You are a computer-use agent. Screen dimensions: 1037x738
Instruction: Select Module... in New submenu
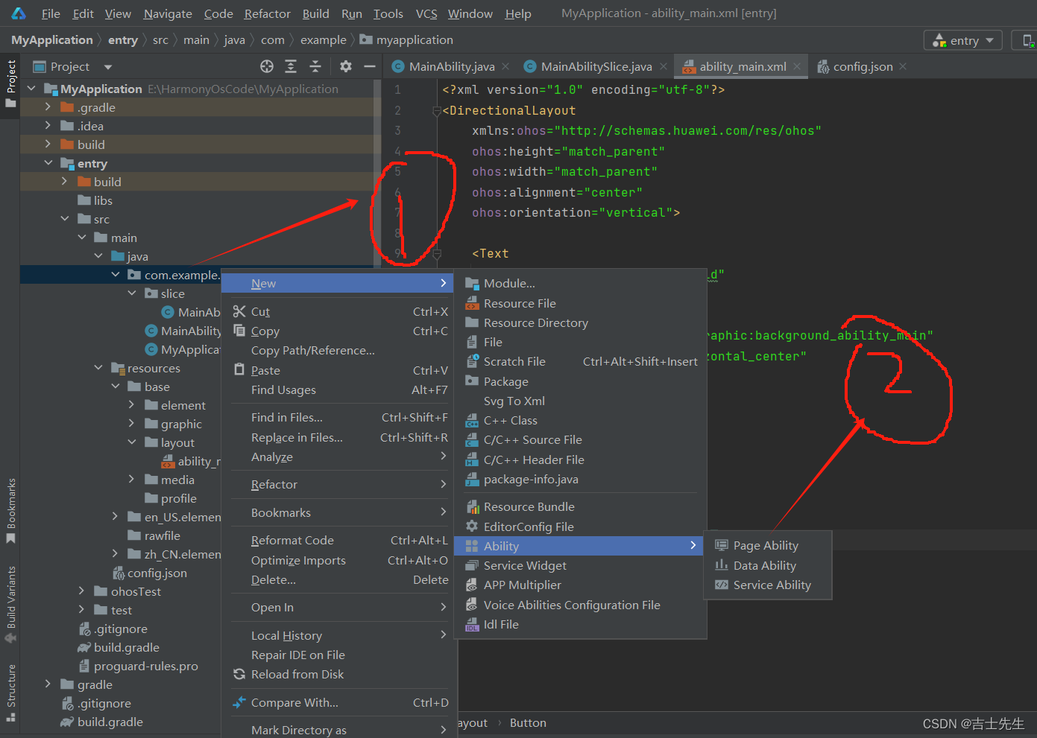pos(581,283)
